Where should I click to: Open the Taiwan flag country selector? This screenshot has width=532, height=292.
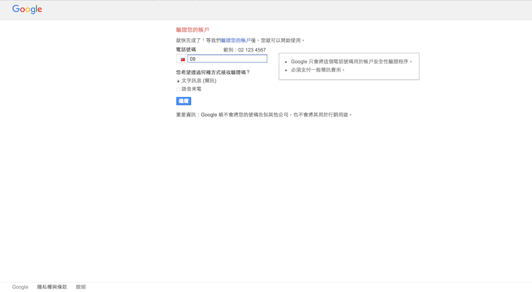(182, 59)
